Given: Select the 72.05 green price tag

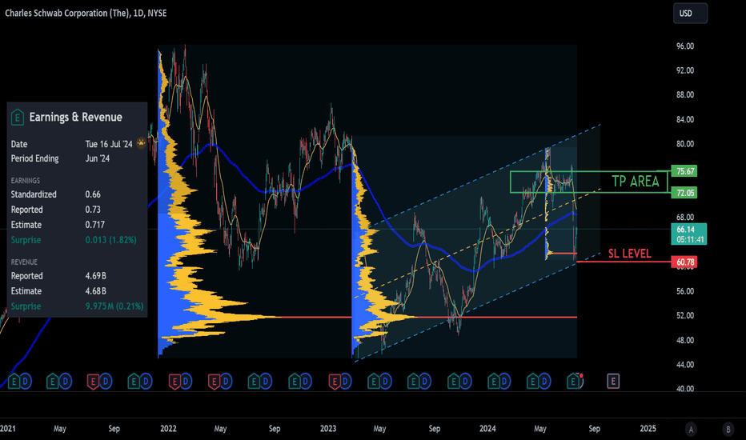Looking at the screenshot, I should point(684,193).
